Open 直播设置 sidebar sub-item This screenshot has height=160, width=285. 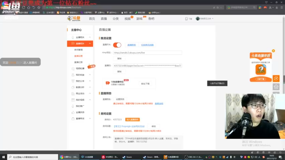78,56
